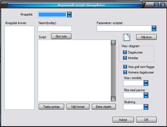Expand the Rita med penna dropdown
Viewport: 167px width, 127px height.
pyautogui.click(x=146, y=95)
